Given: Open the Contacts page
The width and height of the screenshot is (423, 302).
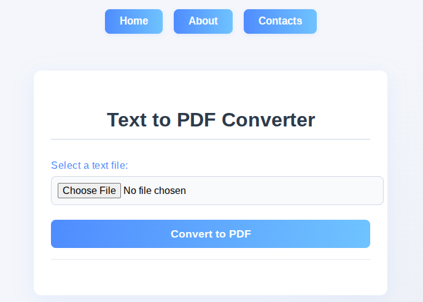Looking at the screenshot, I should coord(280,21).
